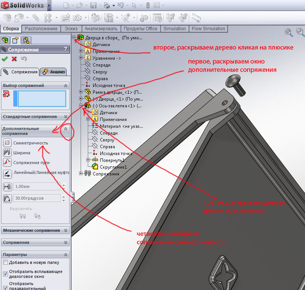
Task: Expand the Механические сопряжения section
Action: click(66, 230)
